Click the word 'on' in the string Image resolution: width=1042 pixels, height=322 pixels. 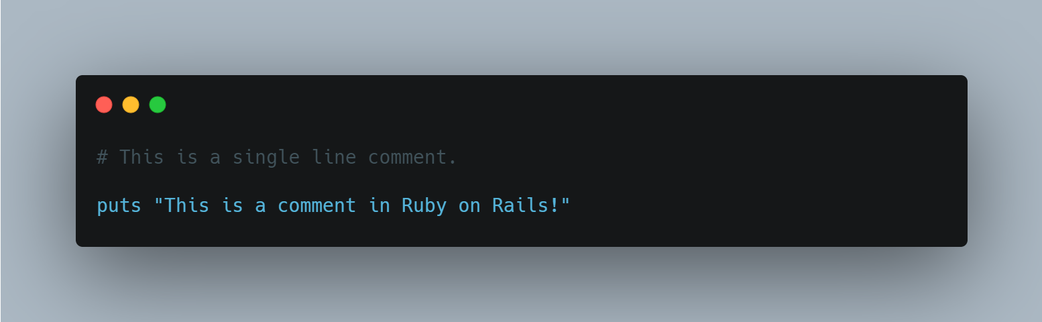click(x=469, y=205)
